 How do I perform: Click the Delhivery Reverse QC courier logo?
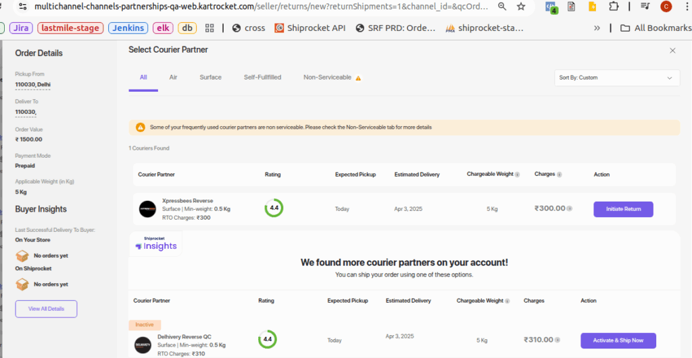click(x=143, y=345)
